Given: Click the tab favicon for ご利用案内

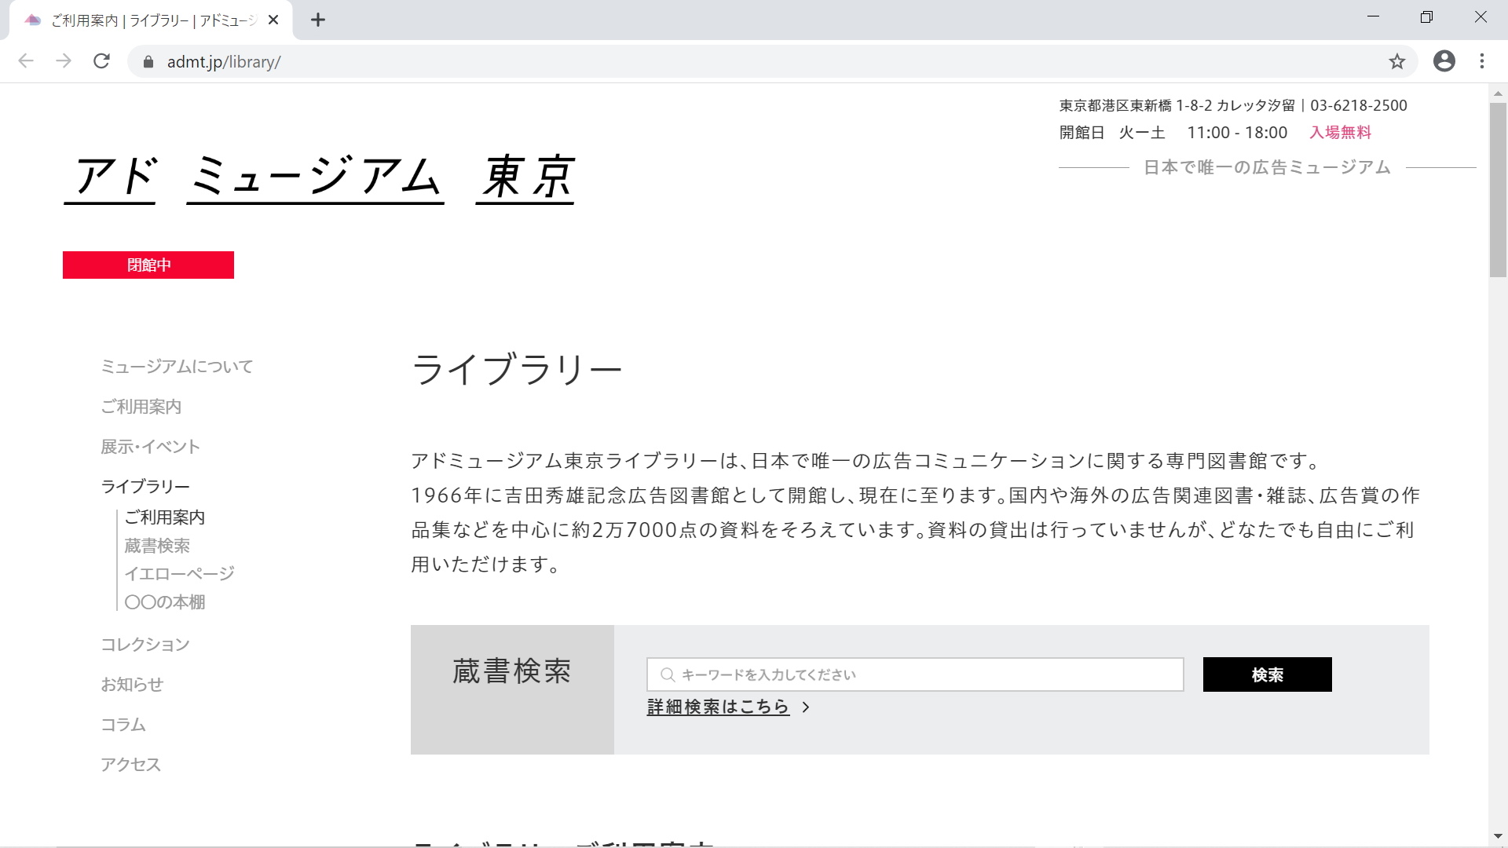Looking at the screenshot, I should pyautogui.click(x=33, y=20).
